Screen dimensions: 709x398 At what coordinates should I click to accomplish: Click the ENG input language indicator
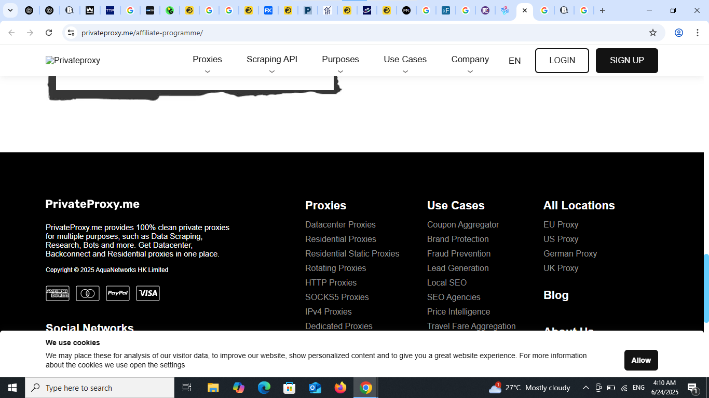(x=638, y=388)
